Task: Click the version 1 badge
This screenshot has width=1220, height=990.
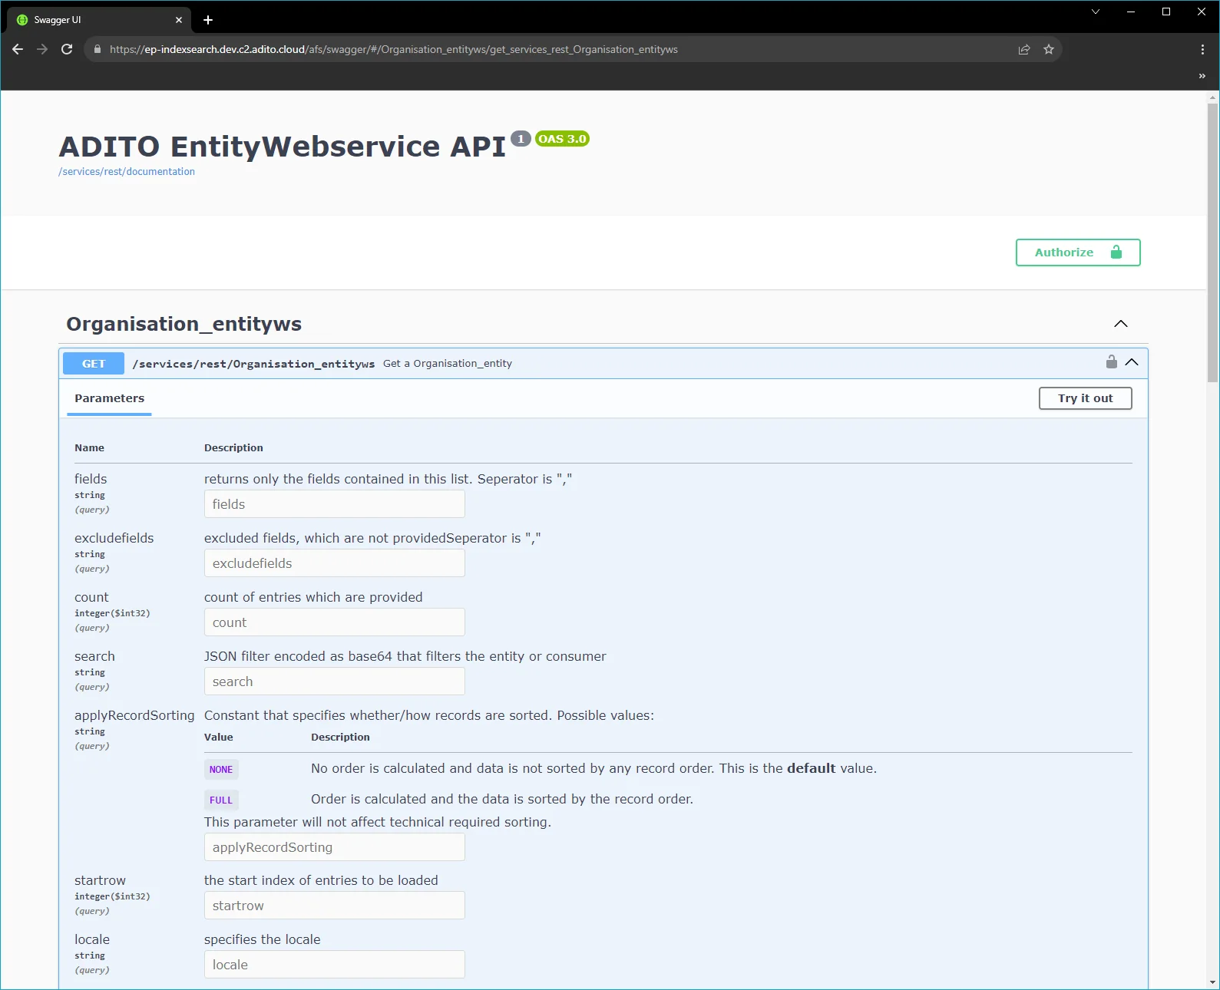Action: pyautogui.click(x=521, y=139)
